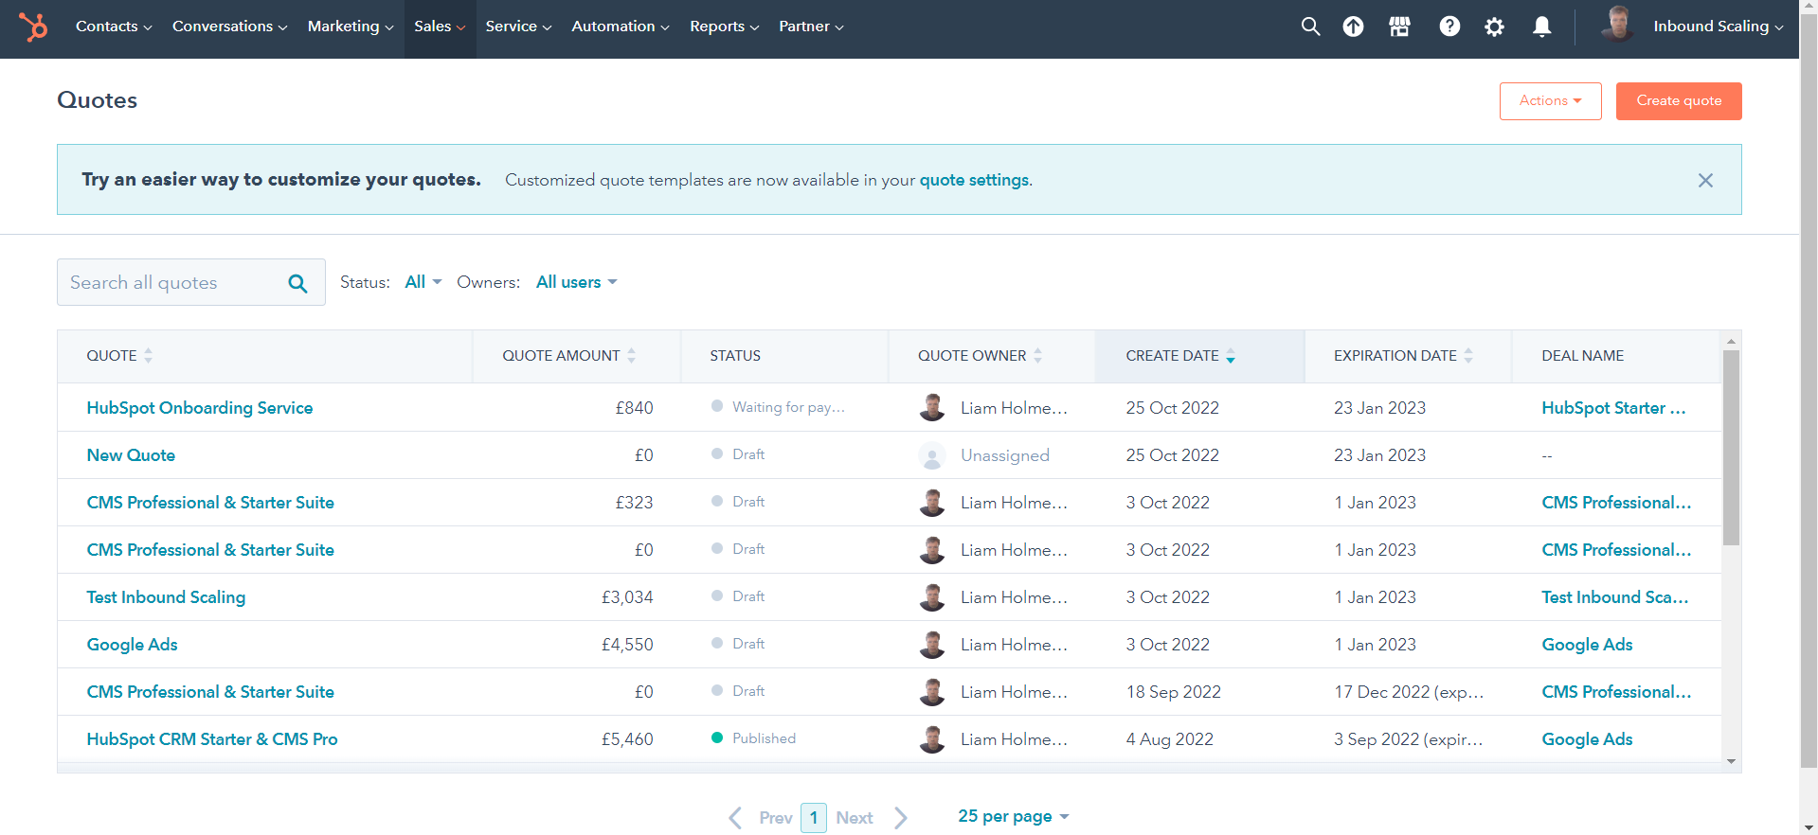Open the notifications bell

(x=1541, y=27)
